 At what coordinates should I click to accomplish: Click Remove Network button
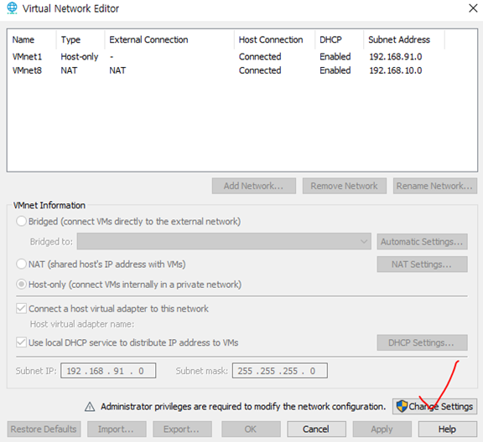tap(345, 186)
